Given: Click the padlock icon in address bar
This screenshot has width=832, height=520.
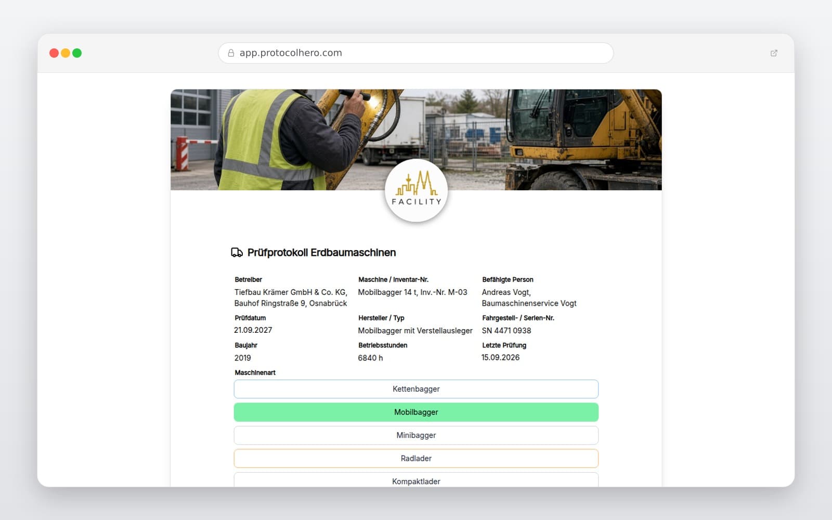Looking at the screenshot, I should [231, 53].
